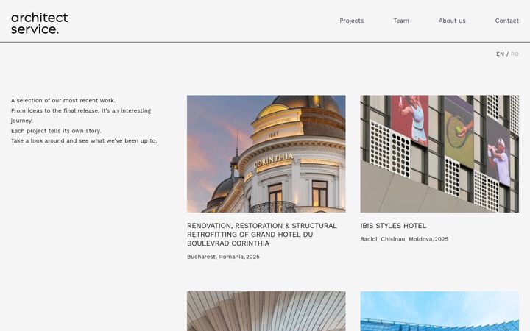Image resolution: width=530 pixels, height=331 pixels.
Task: Click 'Each project tells its own story.' line
Action: (56, 131)
